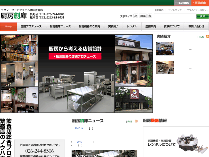Click the 厨房機器情報 section heading
Viewport: 209px width, 157px height.
pos(155,120)
